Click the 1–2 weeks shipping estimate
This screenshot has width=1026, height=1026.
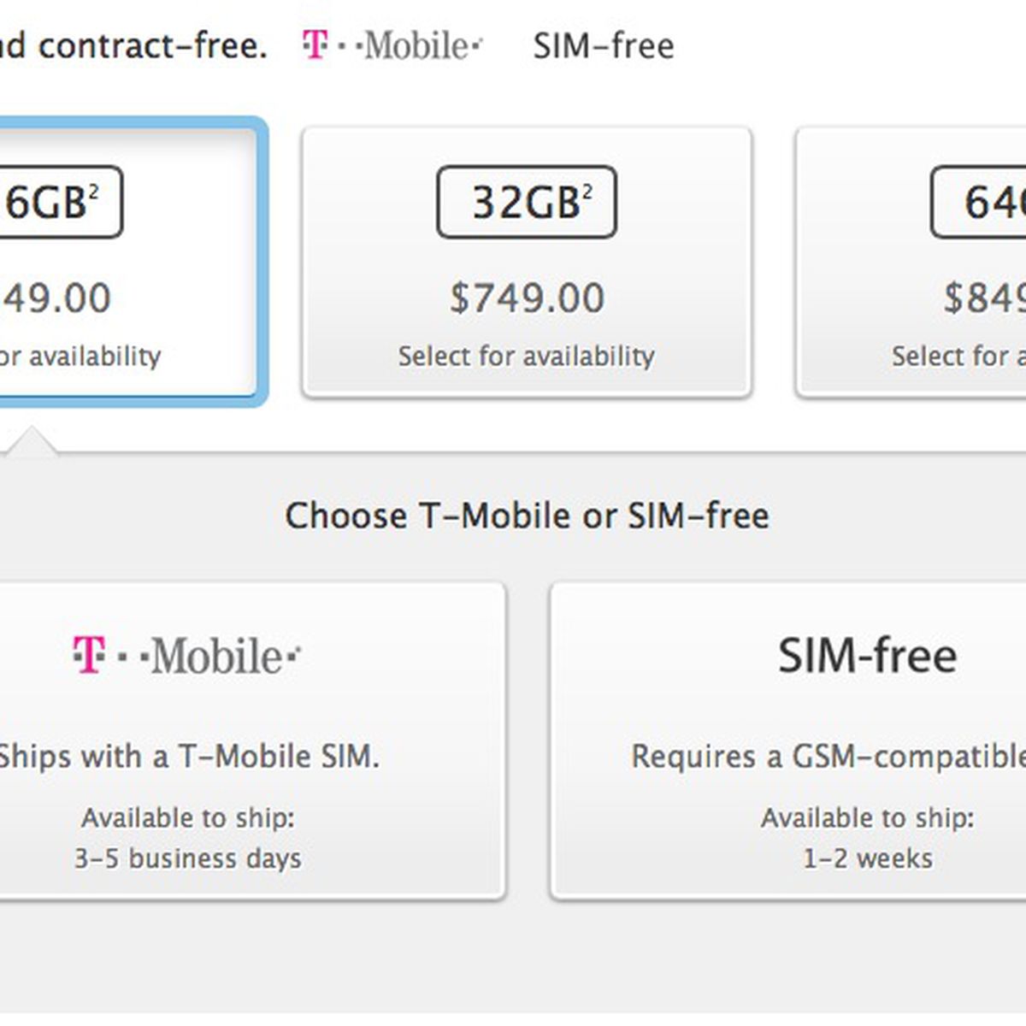tap(868, 858)
